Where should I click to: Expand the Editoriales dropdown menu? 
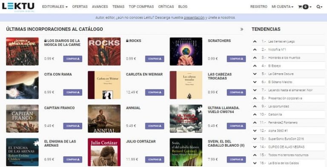pos(55,7)
